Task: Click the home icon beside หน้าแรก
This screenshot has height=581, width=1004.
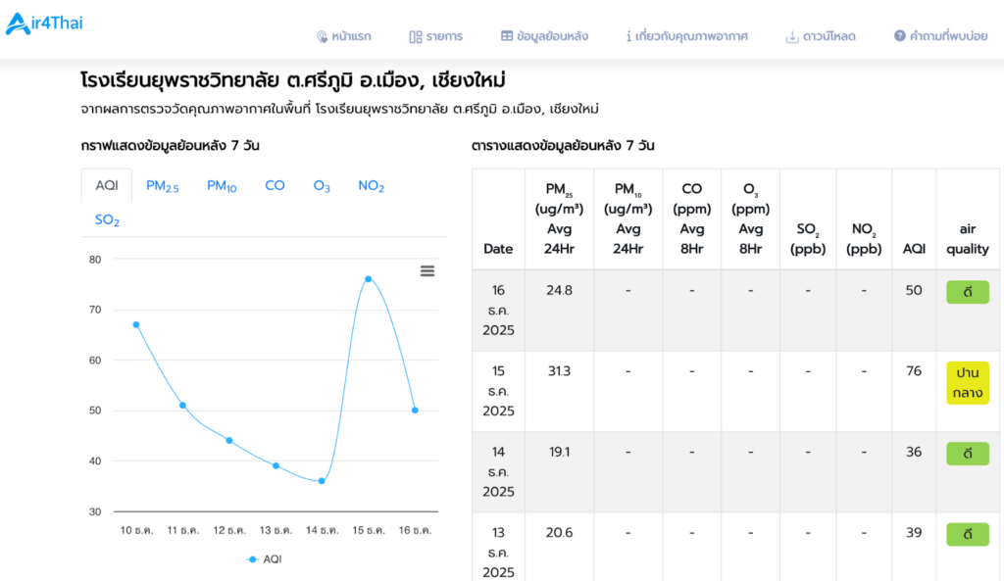Action: point(322,36)
